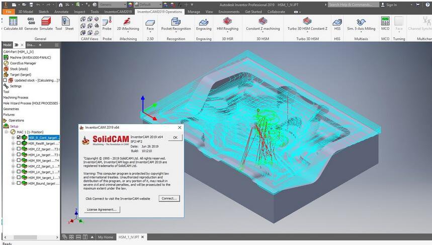Click the Pocket Recognition icon
The image size is (432, 245).
pos(176,21)
